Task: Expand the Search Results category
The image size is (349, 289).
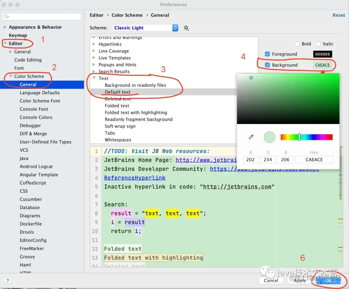Action: pyautogui.click(x=94, y=71)
